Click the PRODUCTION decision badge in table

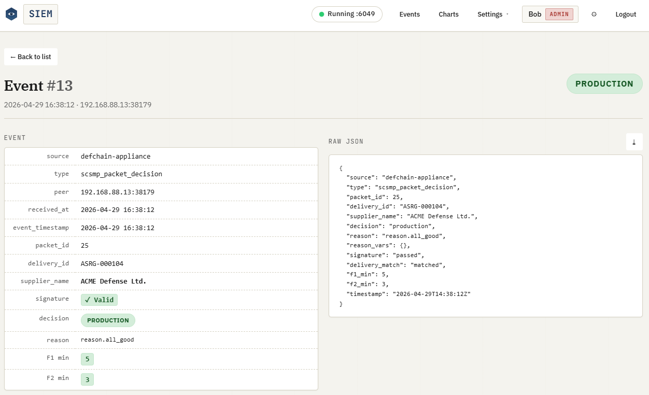click(x=108, y=320)
